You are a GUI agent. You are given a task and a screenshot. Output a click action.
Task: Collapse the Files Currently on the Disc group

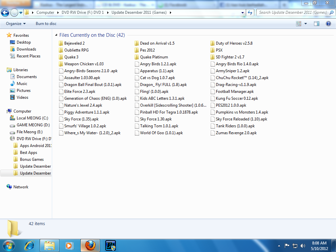[x=56, y=35]
